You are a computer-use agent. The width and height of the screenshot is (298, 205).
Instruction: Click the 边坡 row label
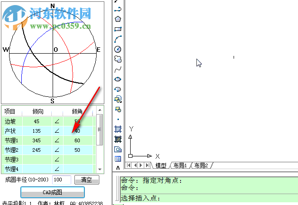coord(10,121)
